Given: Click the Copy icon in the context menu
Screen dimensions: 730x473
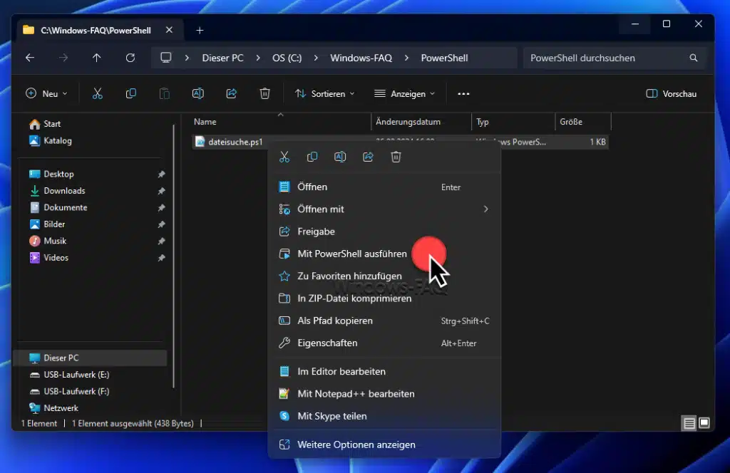Looking at the screenshot, I should click(312, 157).
